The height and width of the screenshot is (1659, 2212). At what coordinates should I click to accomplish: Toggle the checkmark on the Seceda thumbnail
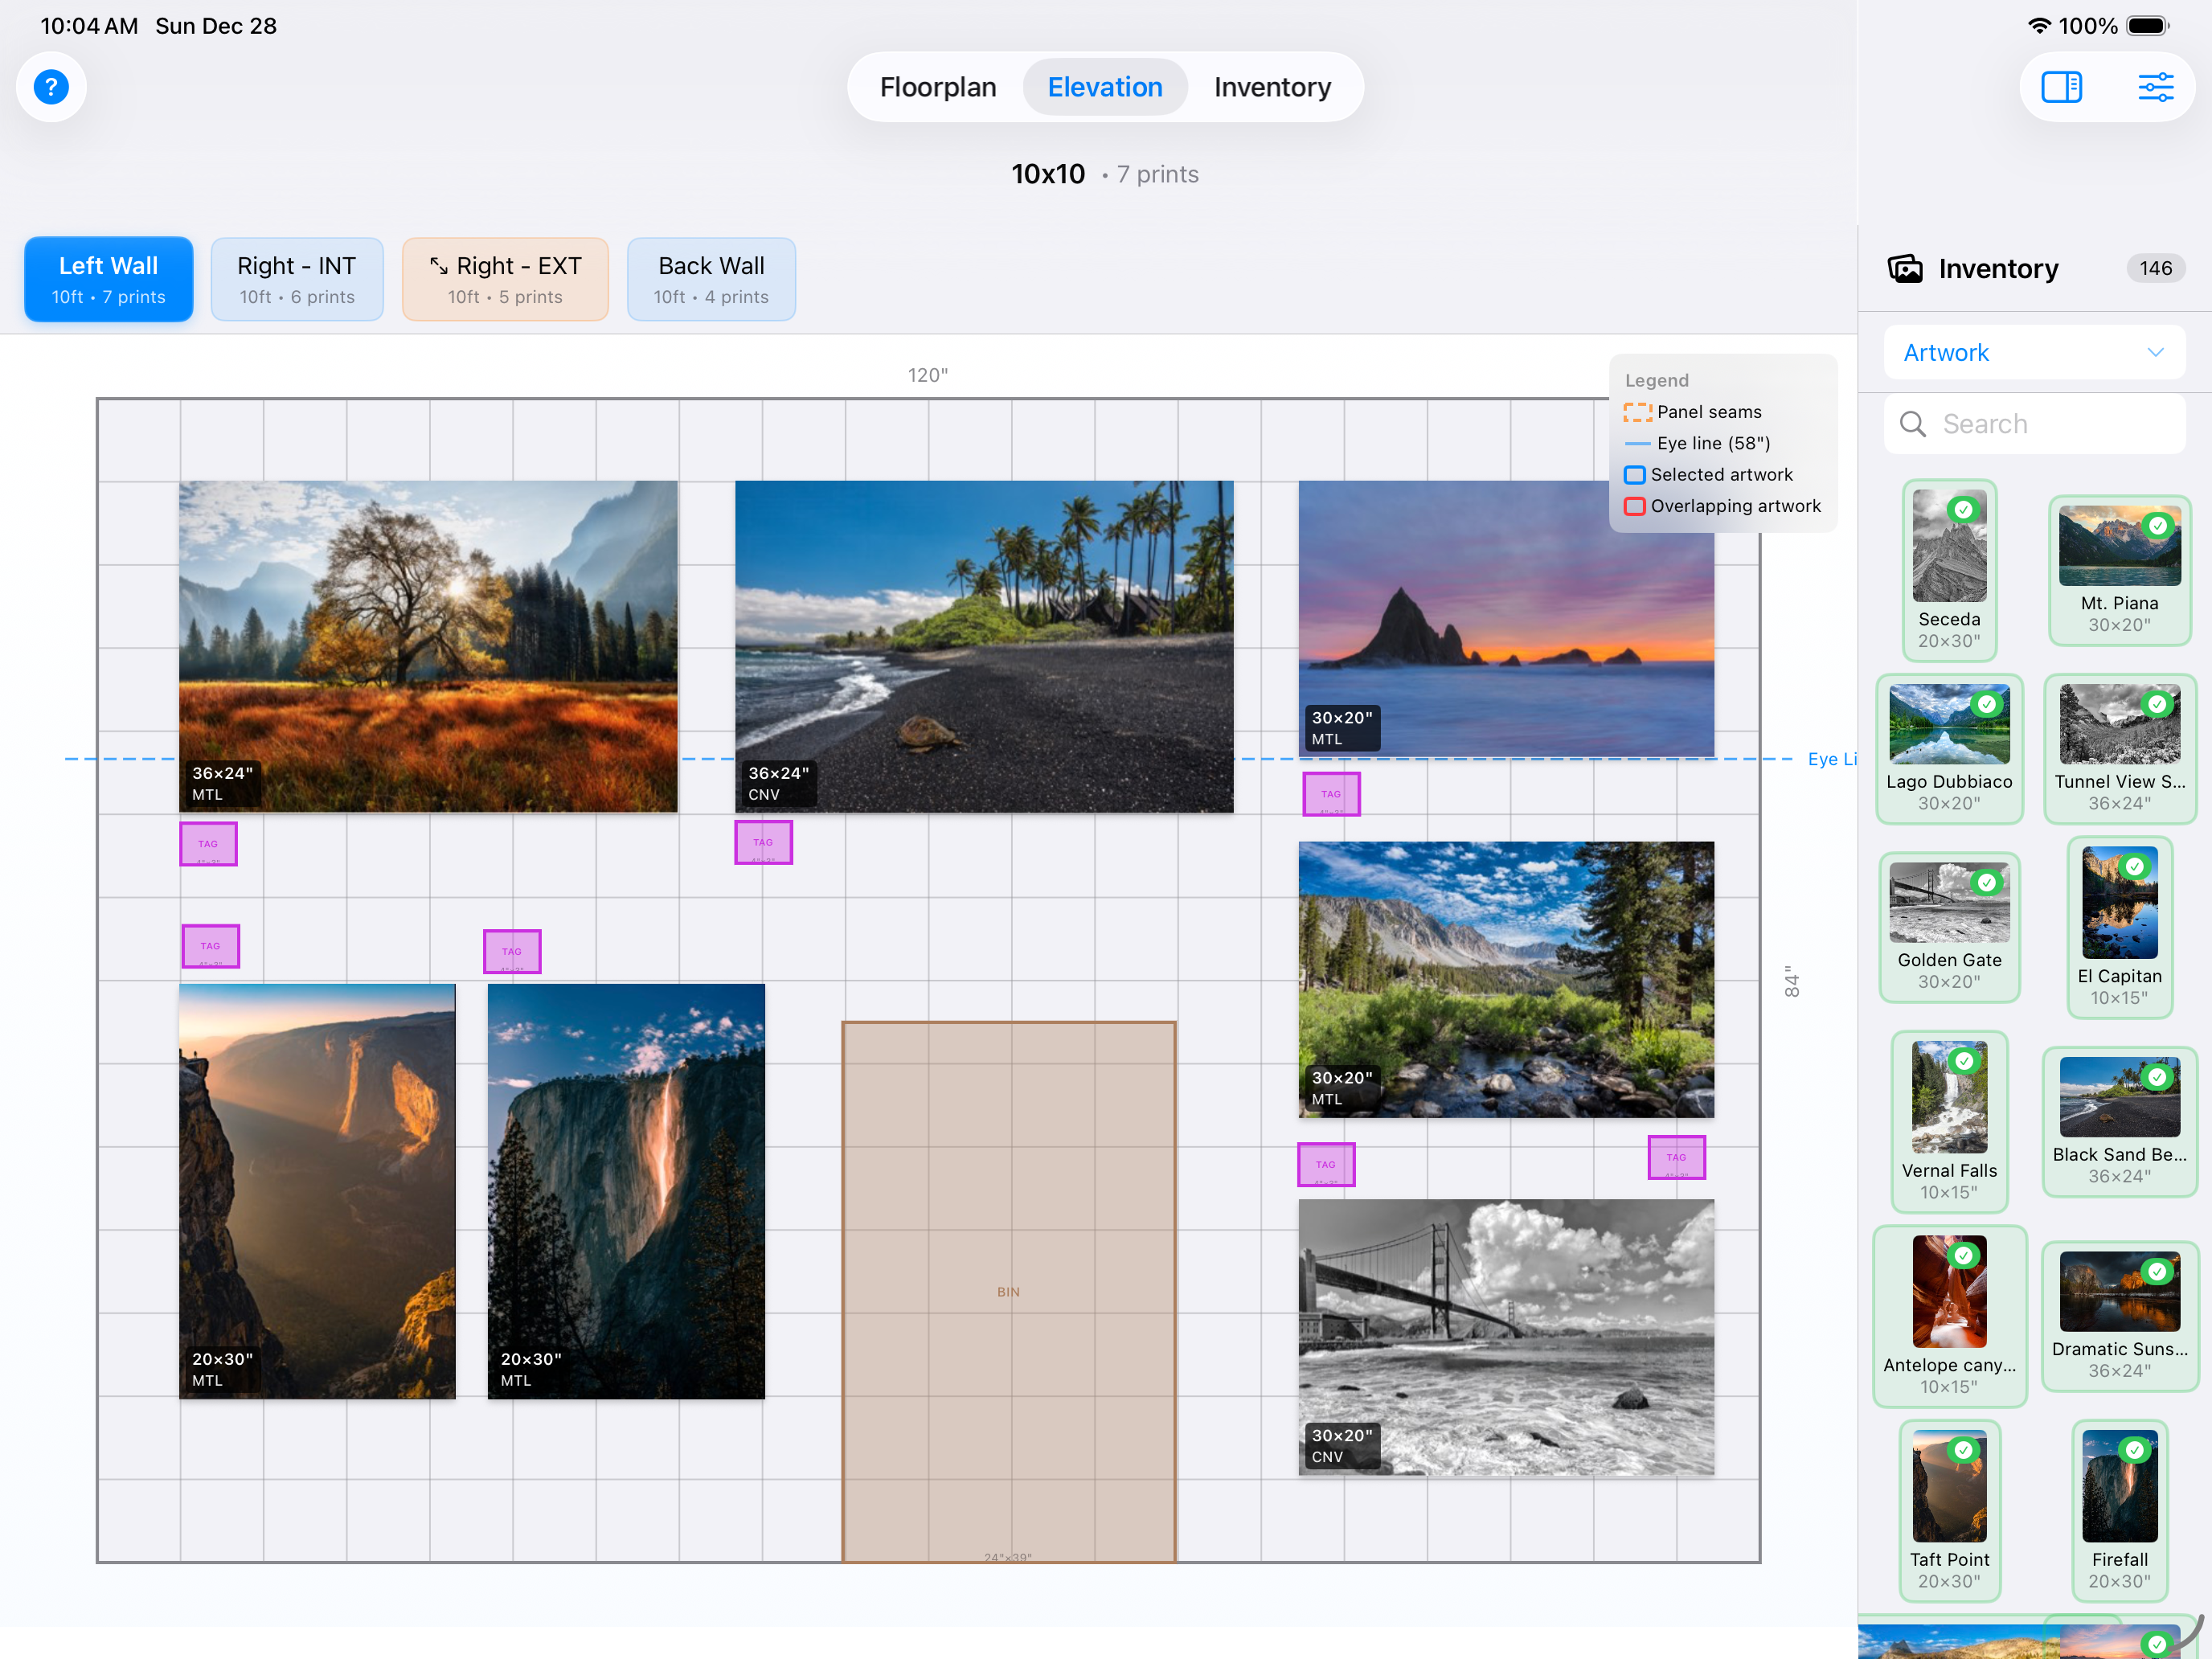pyautogui.click(x=1964, y=509)
